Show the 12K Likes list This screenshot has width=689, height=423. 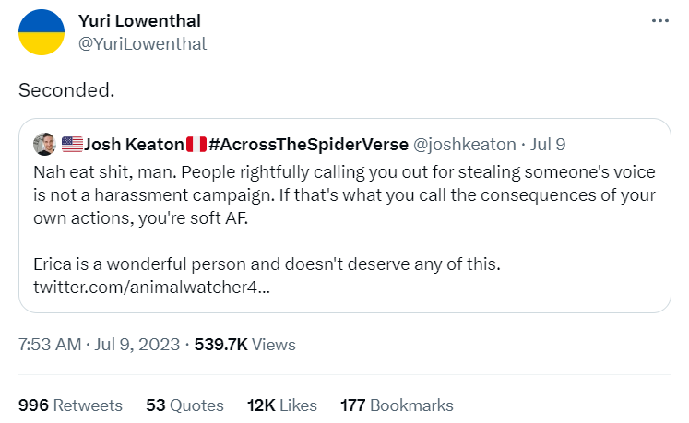click(x=281, y=405)
